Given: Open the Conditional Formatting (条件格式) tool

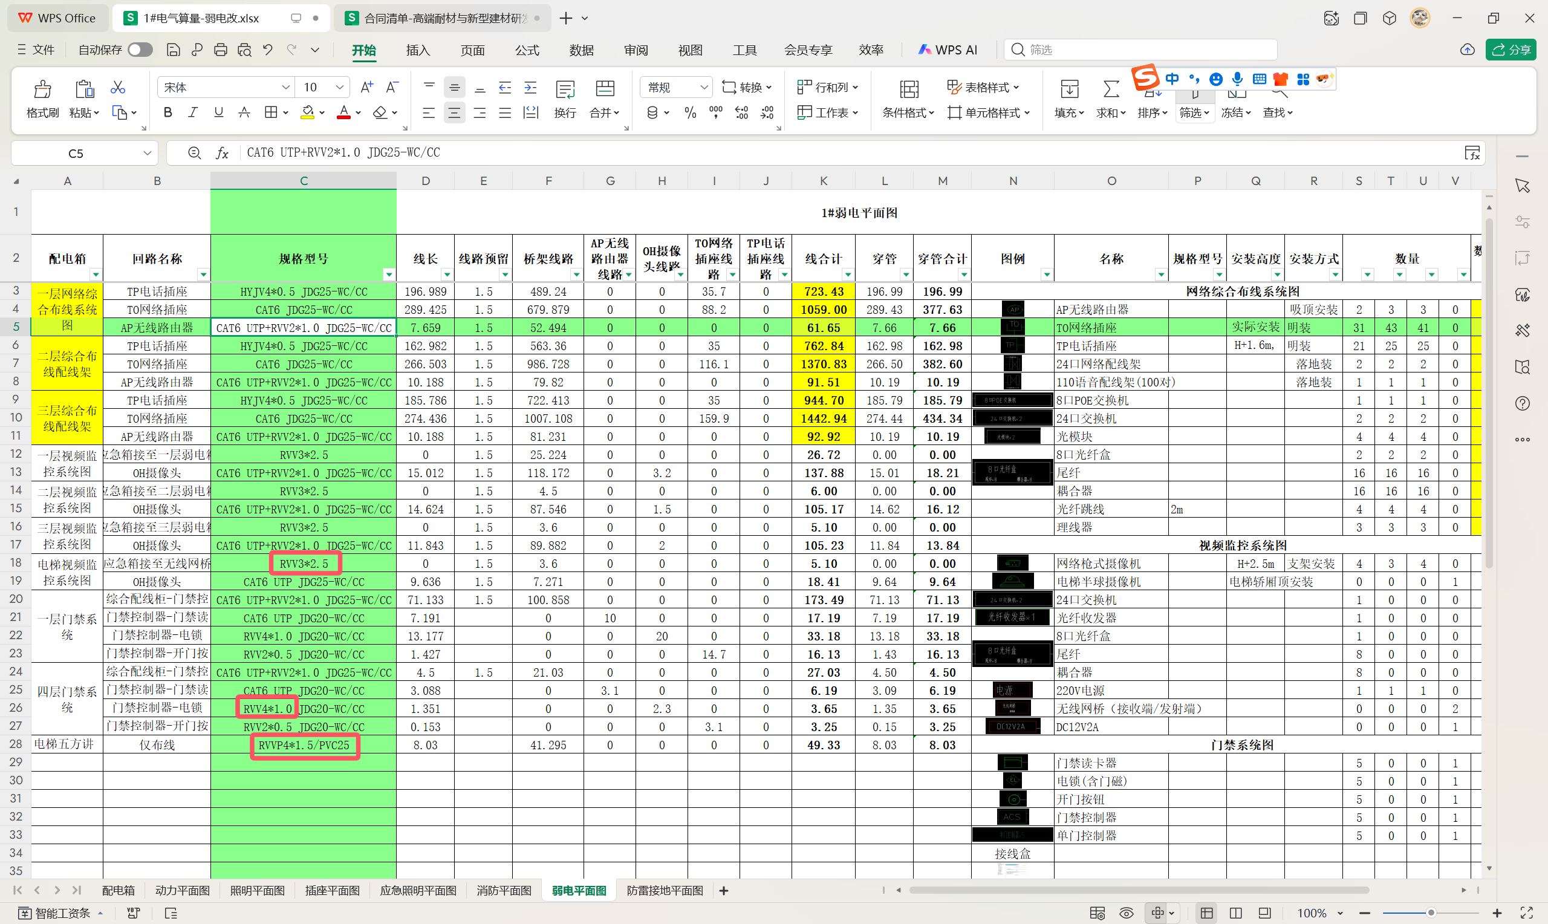Looking at the screenshot, I should pos(908,89).
